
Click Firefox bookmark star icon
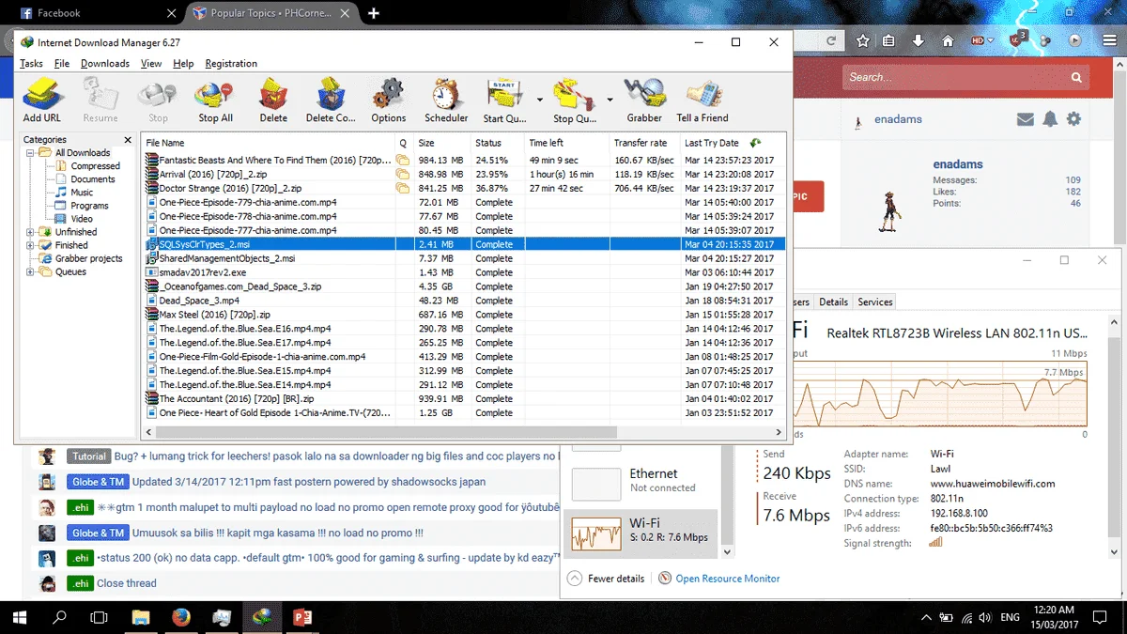(x=863, y=40)
